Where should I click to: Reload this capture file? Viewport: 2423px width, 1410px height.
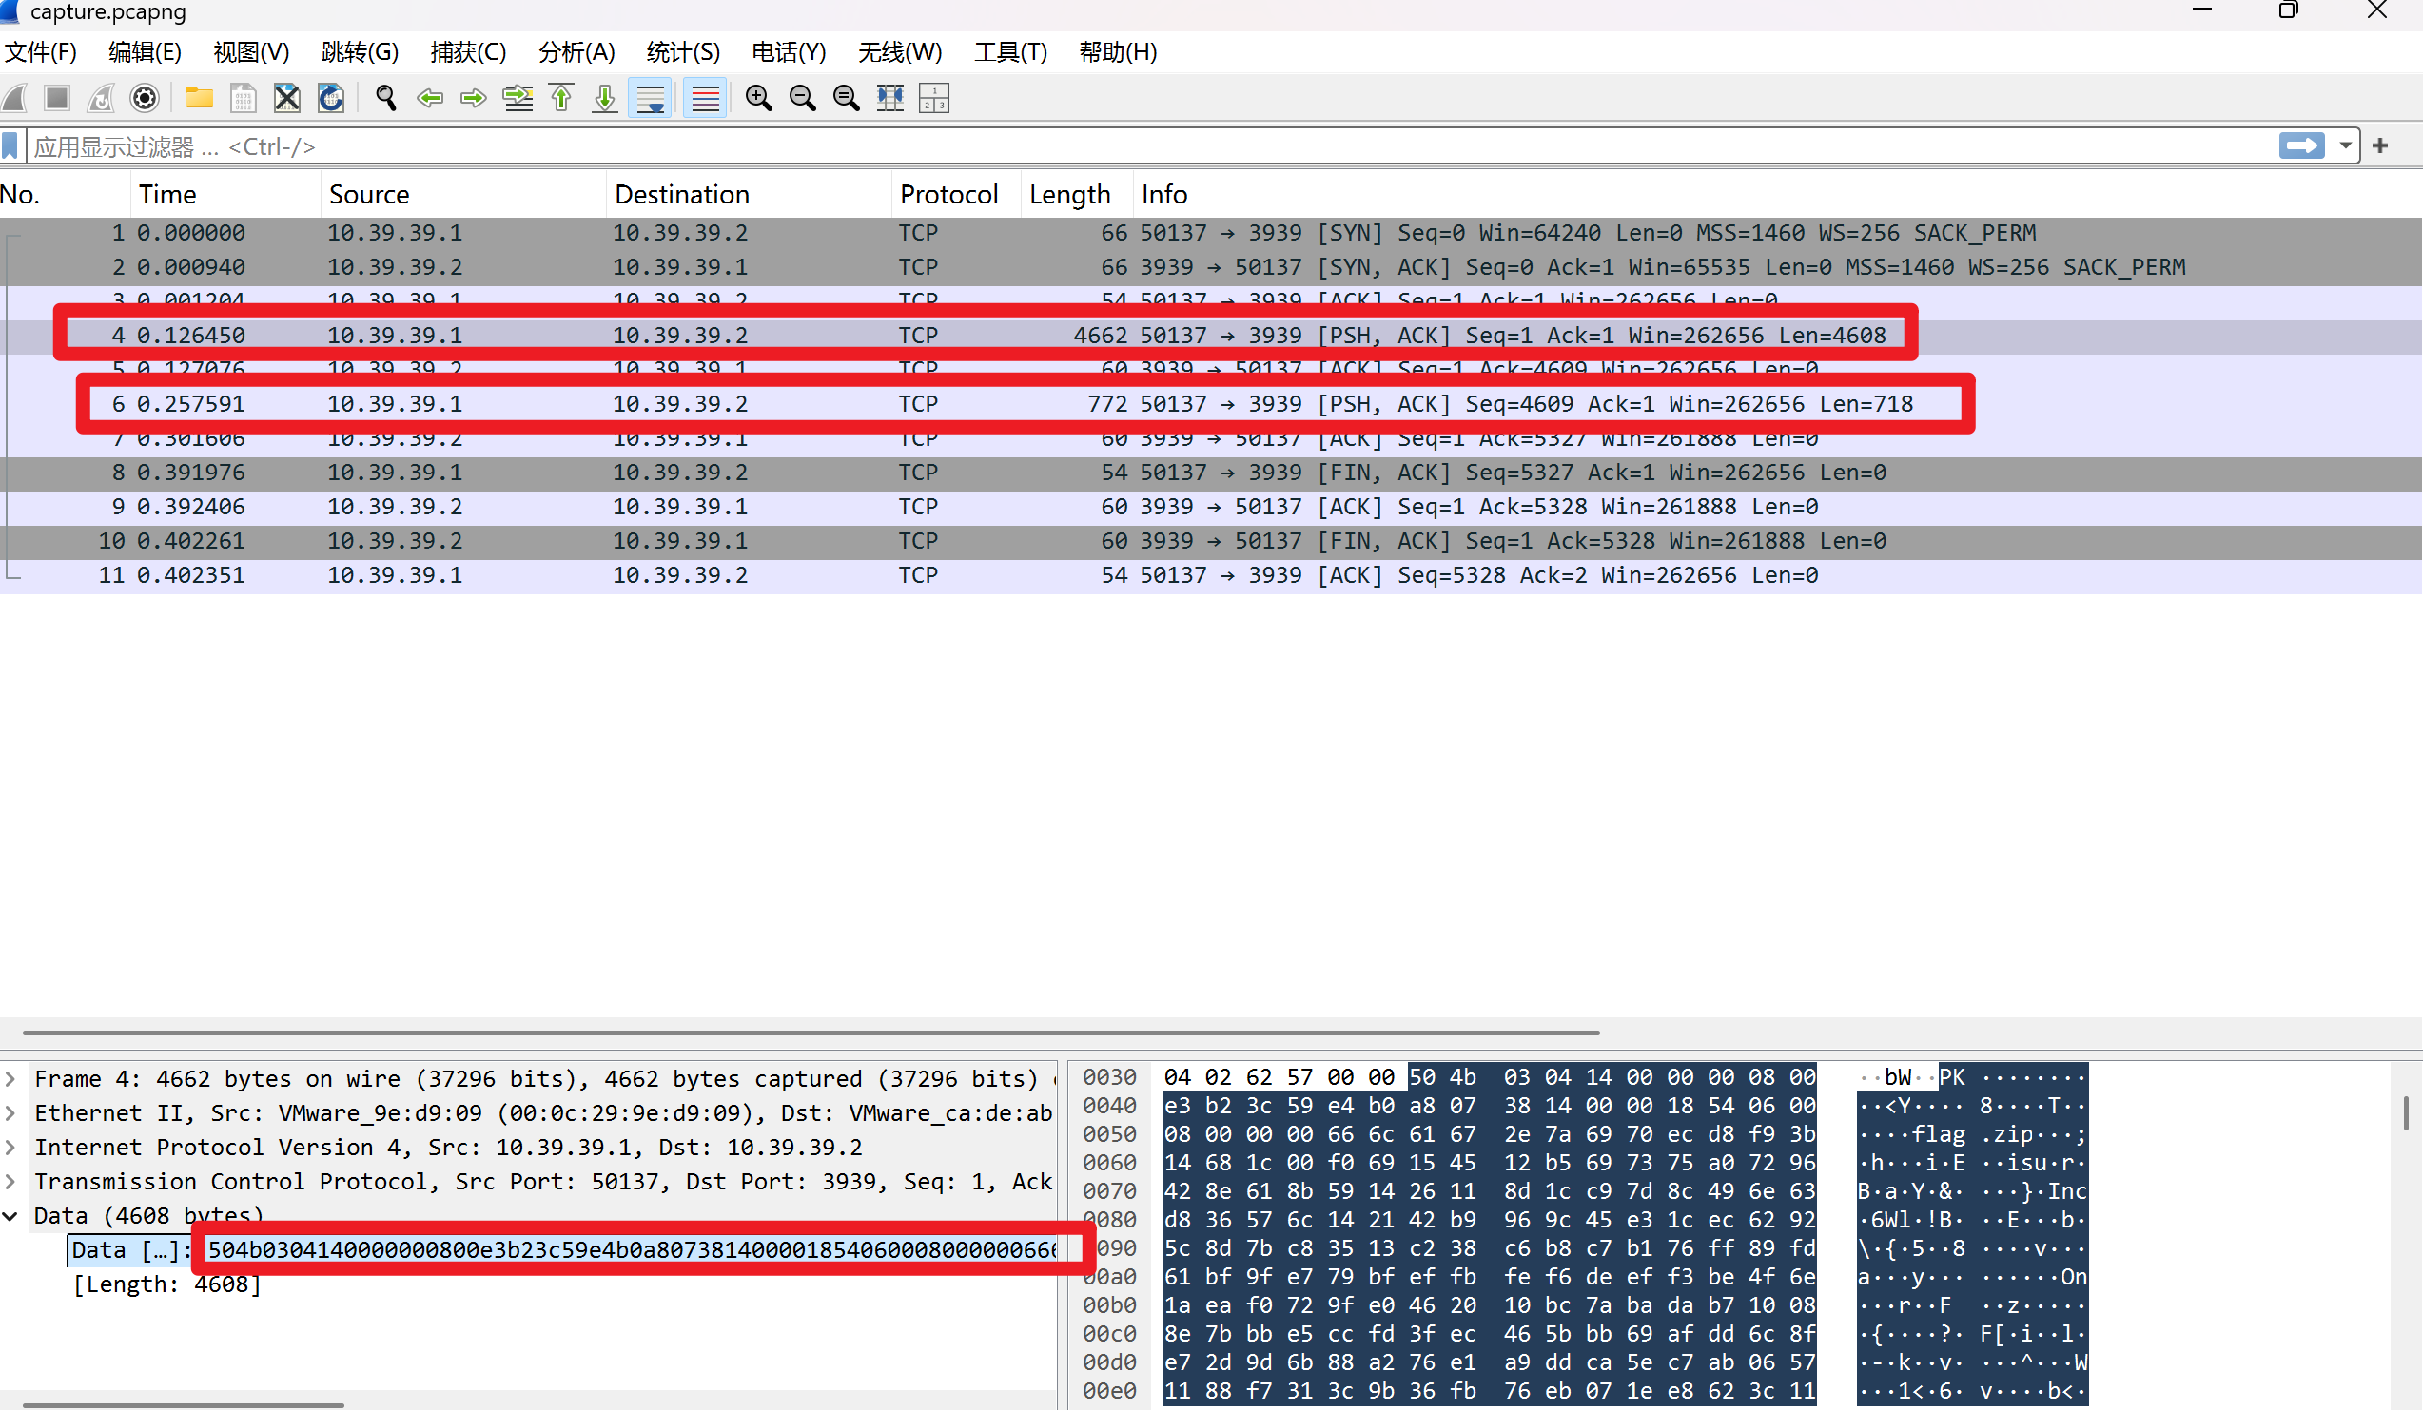point(331,98)
